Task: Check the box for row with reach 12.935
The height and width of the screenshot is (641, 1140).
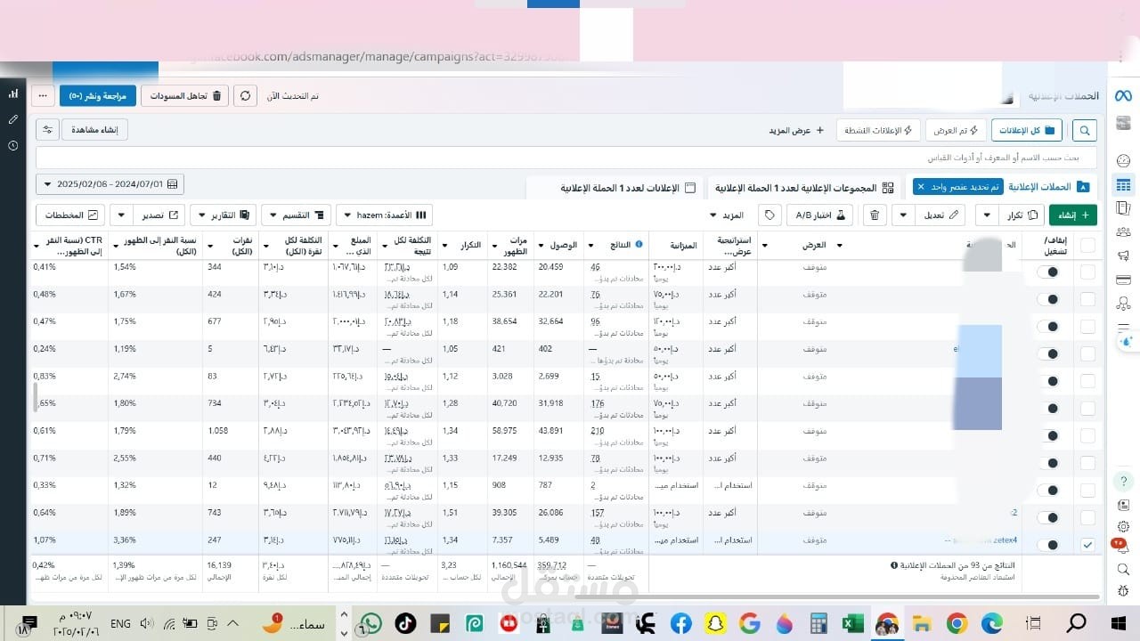Action: (1087, 463)
